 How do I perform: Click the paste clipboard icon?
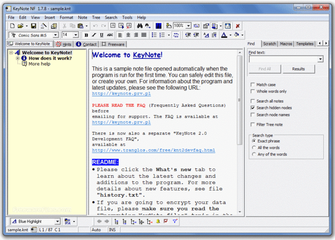tap(80, 26)
